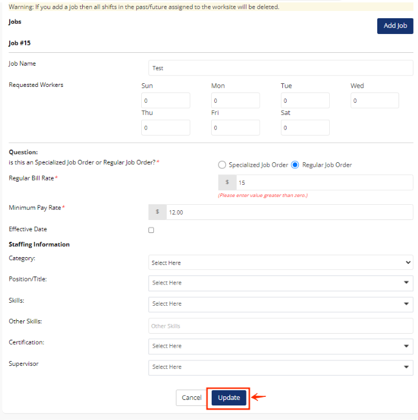The image size is (418, 420).
Task: Focus the Regular Bill Rate input
Action: click(324, 182)
